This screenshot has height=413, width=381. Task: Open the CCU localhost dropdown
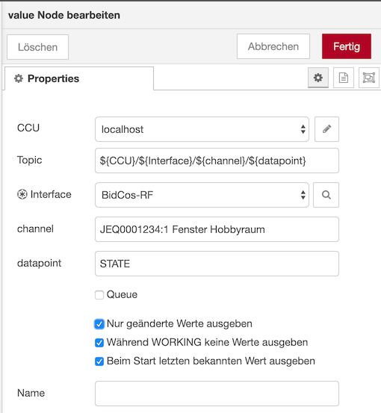click(202, 129)
